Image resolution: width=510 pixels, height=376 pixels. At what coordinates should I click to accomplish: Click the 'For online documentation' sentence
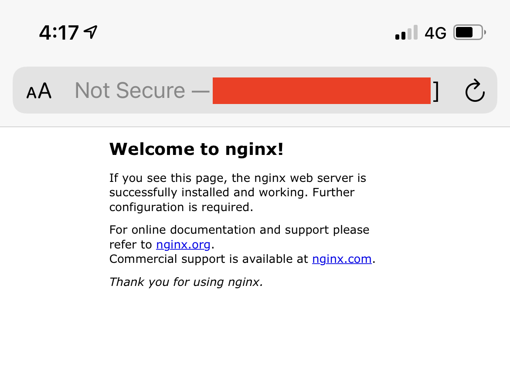[239, 237]
